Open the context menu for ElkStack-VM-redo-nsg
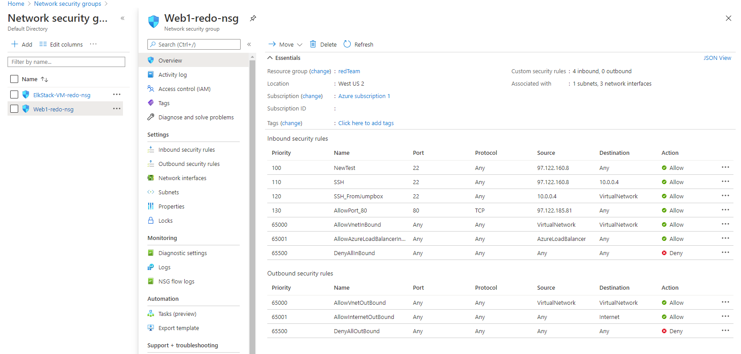741x354 pixels. tap(117, 94)
